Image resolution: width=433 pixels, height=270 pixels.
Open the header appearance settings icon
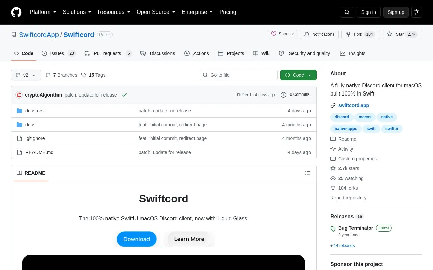(417, 12)
